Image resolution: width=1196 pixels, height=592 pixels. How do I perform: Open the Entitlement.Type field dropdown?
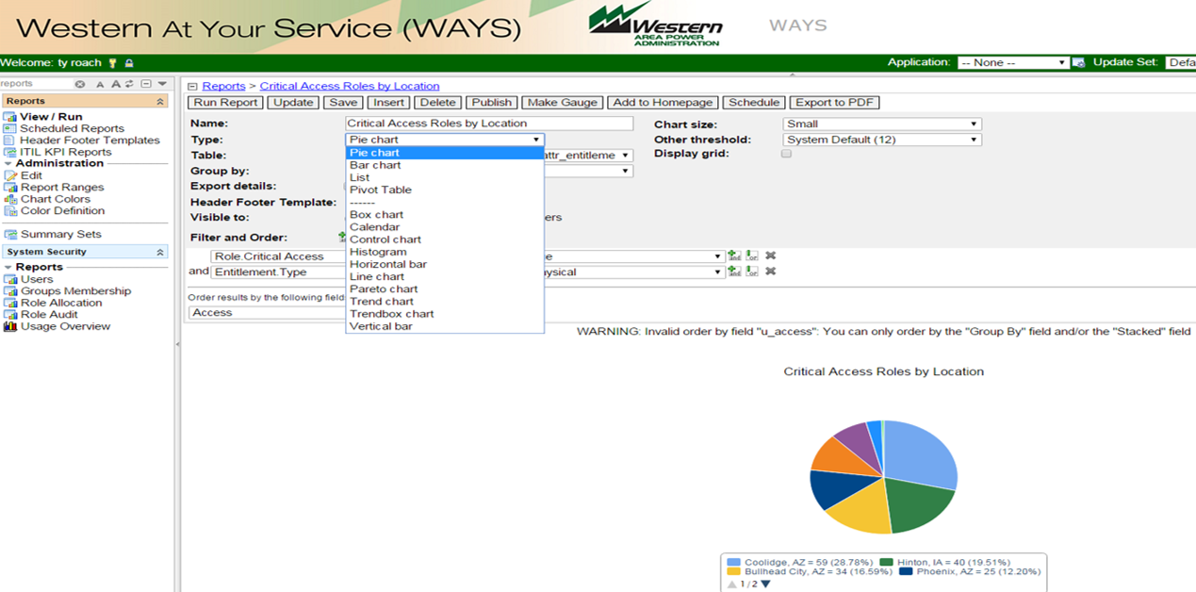click(279, 272)
